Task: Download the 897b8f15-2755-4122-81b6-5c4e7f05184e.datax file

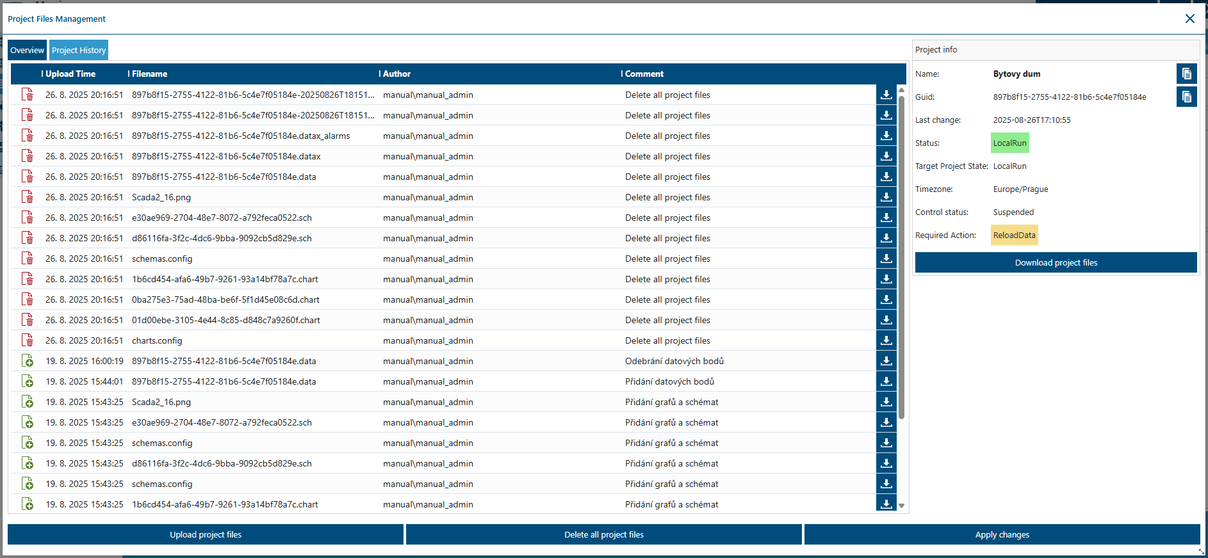Action: [886, 156]
